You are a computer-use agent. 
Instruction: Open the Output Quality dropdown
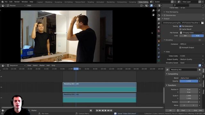[x=192, y=59]
